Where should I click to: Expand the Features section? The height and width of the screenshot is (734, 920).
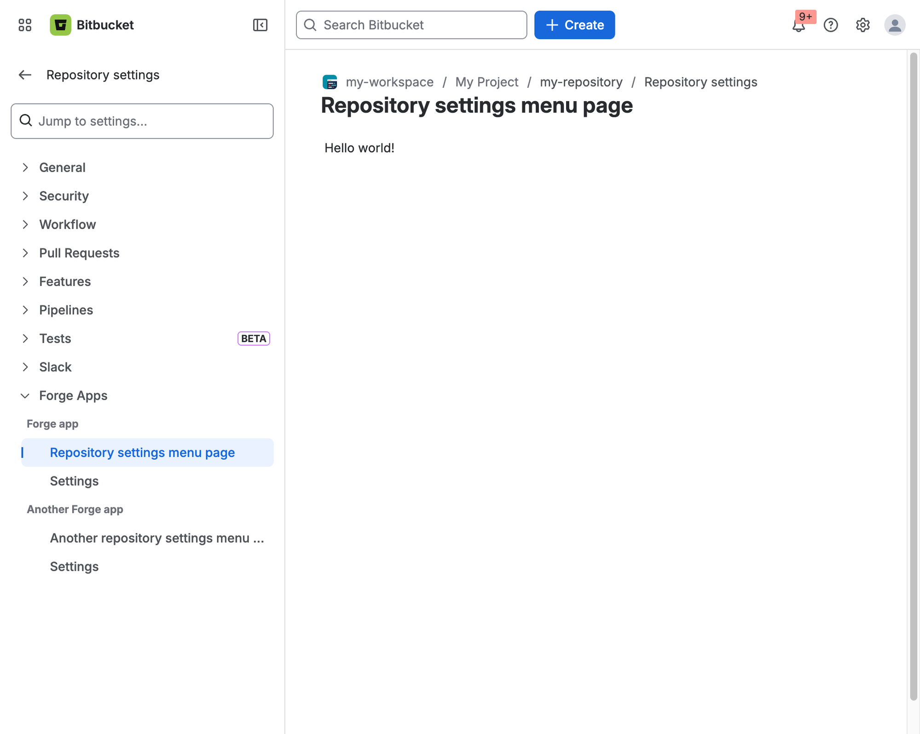click(x=142, y=281)
